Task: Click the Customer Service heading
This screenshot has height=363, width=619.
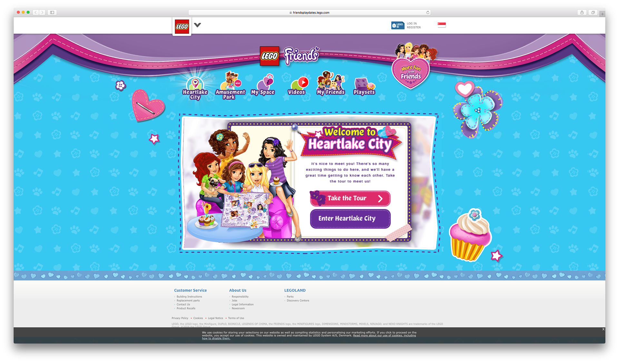Action: pyautogui.click(x=190, y=290)
